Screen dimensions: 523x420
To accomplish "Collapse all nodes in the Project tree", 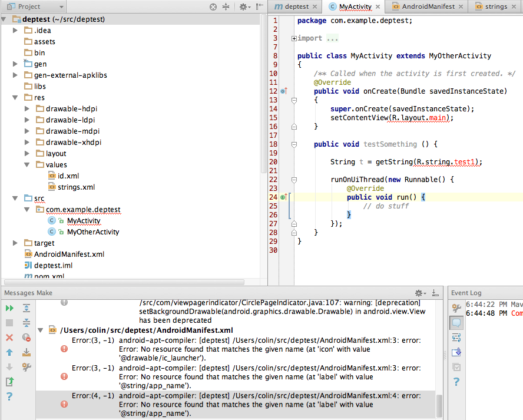I will coord(225,7).
